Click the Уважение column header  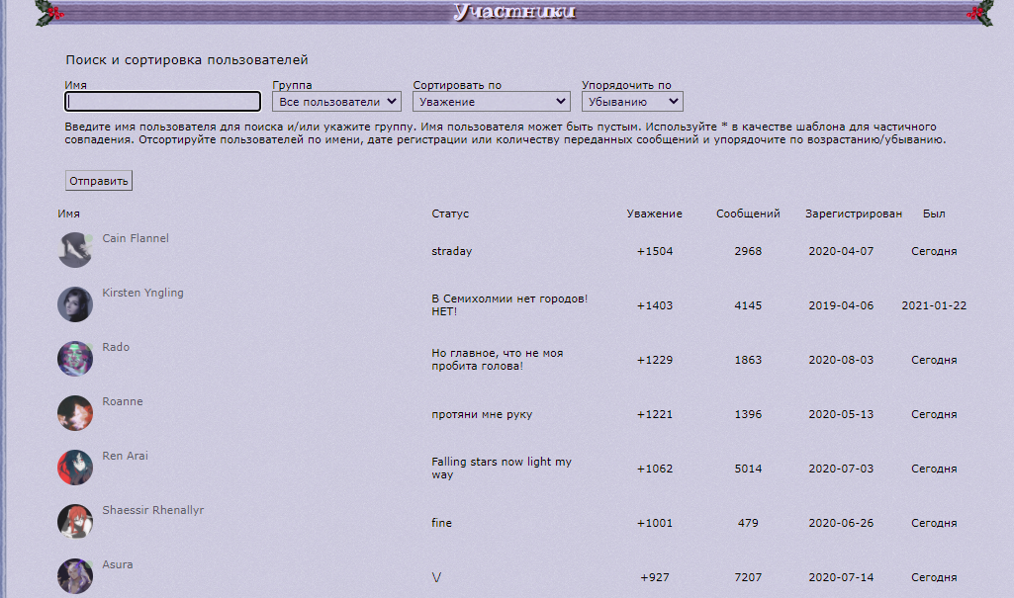tap(654, 214)
